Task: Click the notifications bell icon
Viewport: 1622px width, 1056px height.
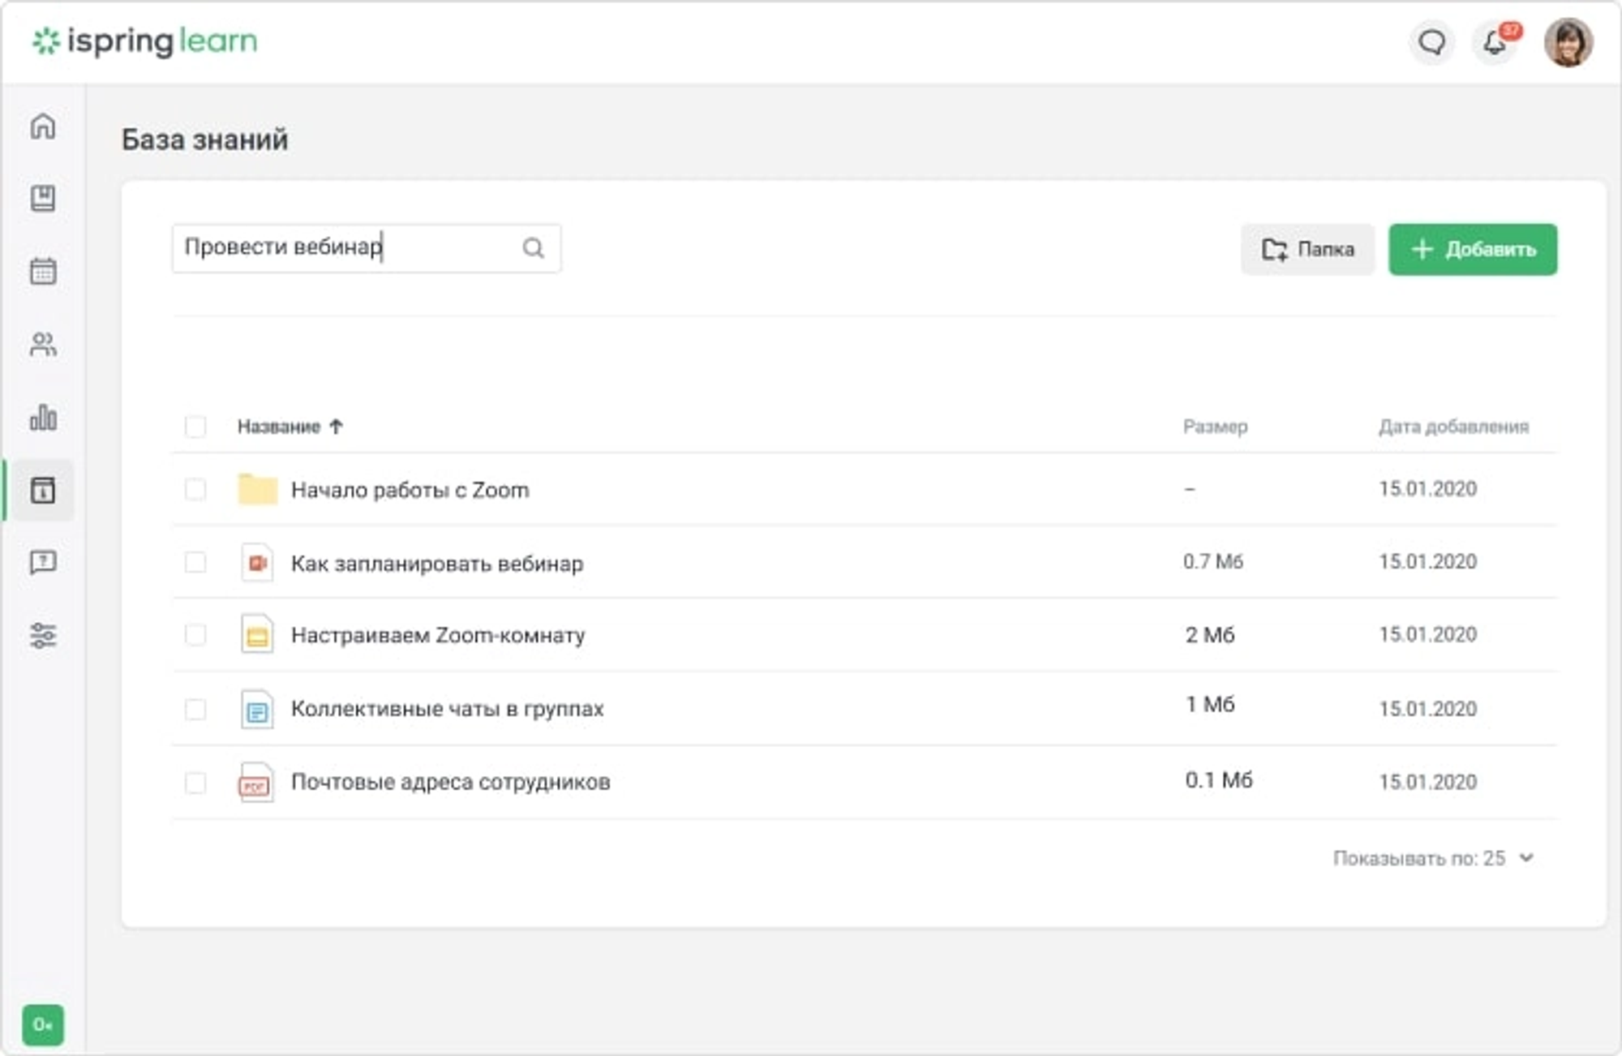Action: point(1495,42)
